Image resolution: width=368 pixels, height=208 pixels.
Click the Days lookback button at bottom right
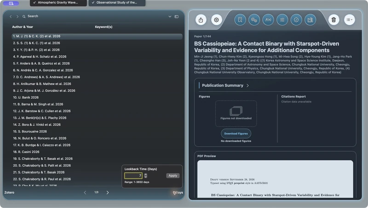178,192
